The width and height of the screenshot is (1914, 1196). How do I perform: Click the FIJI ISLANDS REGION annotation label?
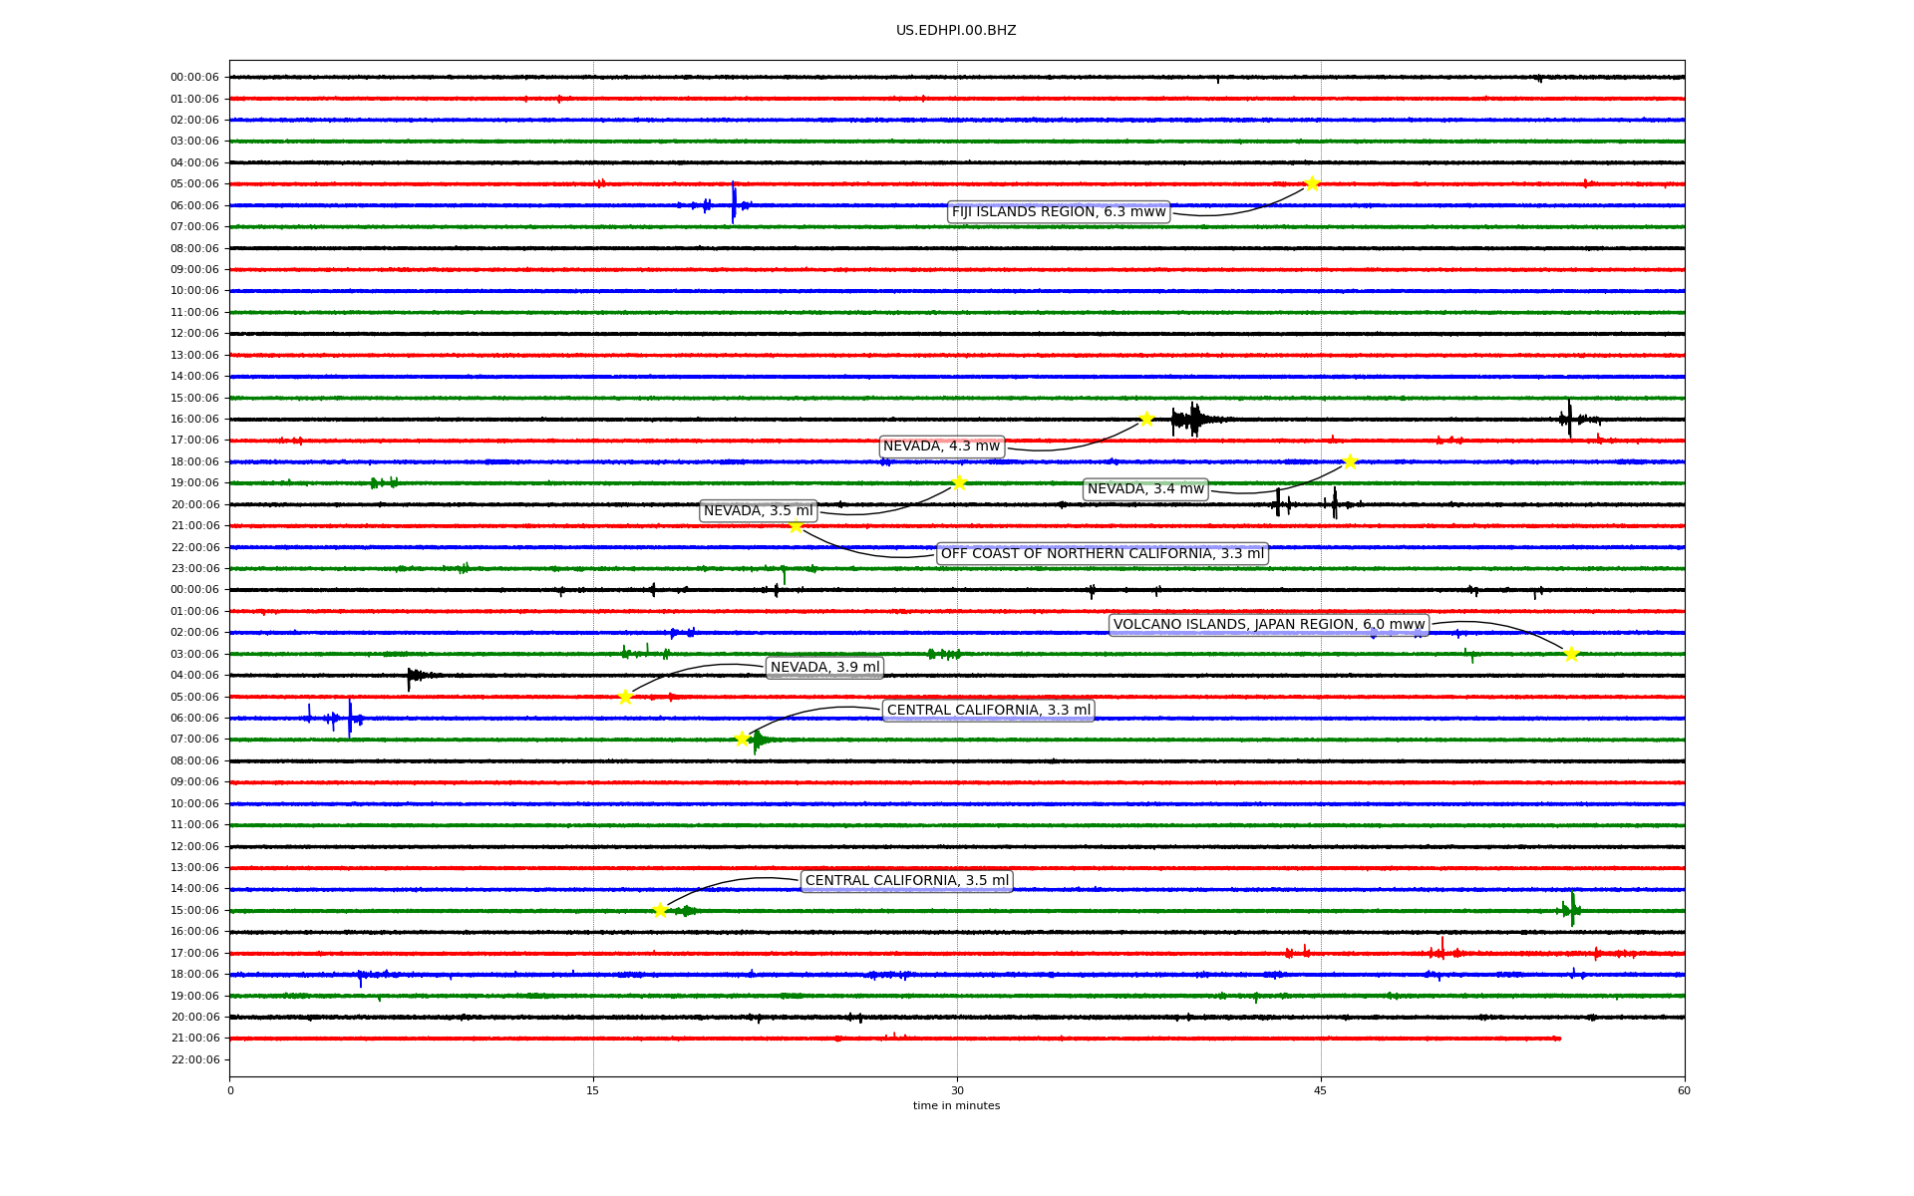1058,212
